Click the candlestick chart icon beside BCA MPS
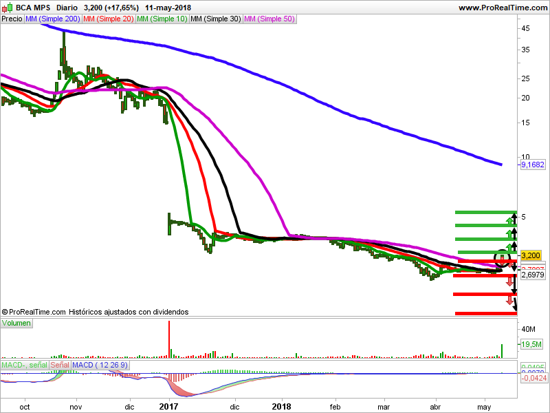Viewport: 550px width, 413px height. pos(7,8)
